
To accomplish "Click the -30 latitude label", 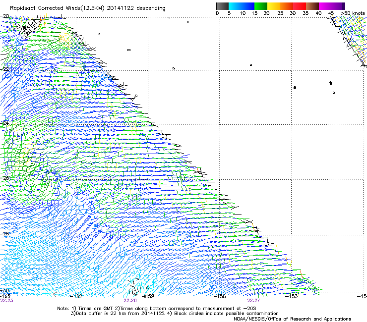I will click(x=4, y=291).
